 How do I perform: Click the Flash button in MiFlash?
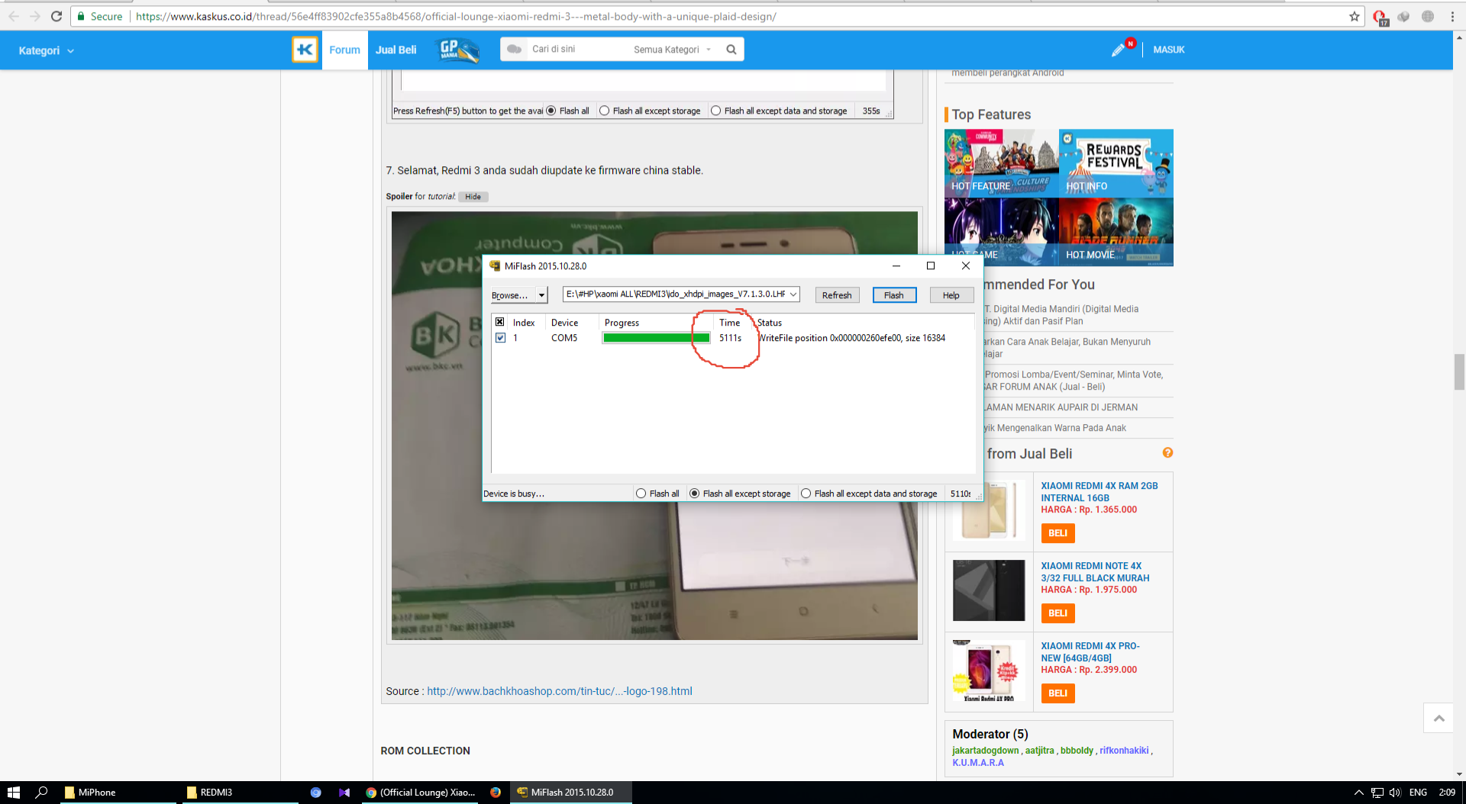pos(894,295)
